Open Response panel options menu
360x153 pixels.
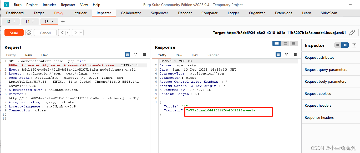(x=295, y=55)
